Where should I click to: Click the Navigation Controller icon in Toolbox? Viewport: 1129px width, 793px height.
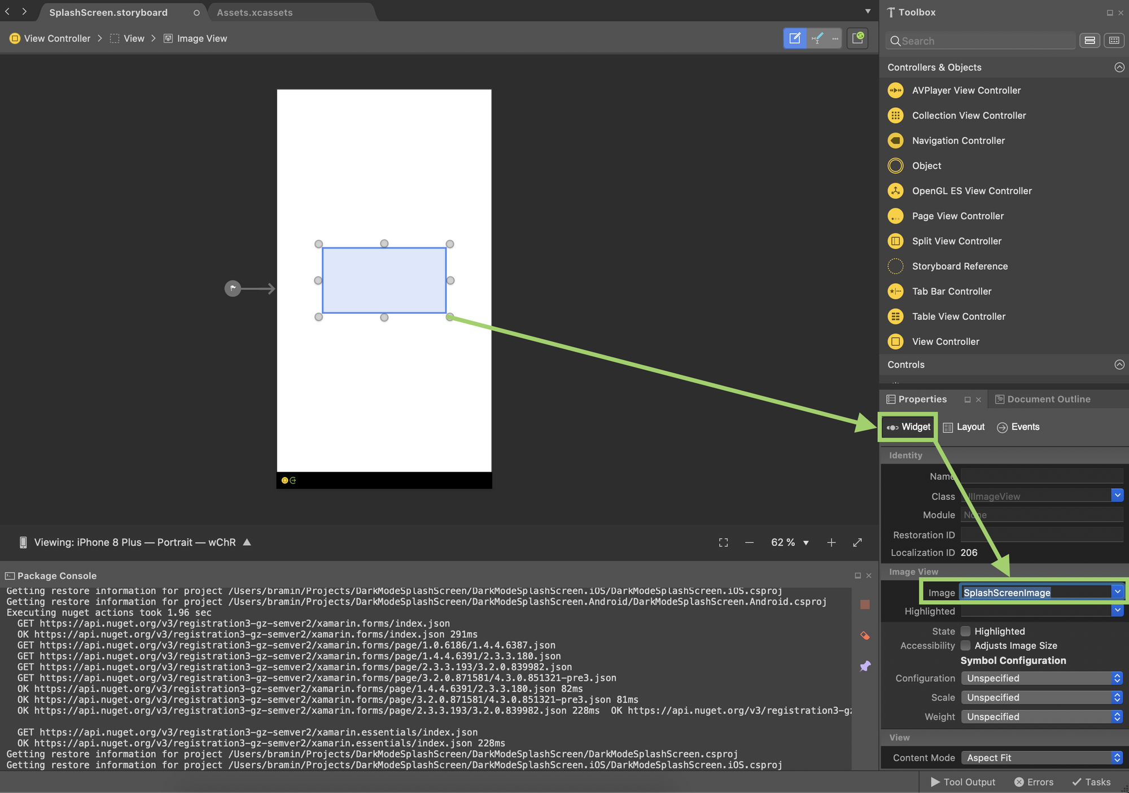[x=895, y=141]
